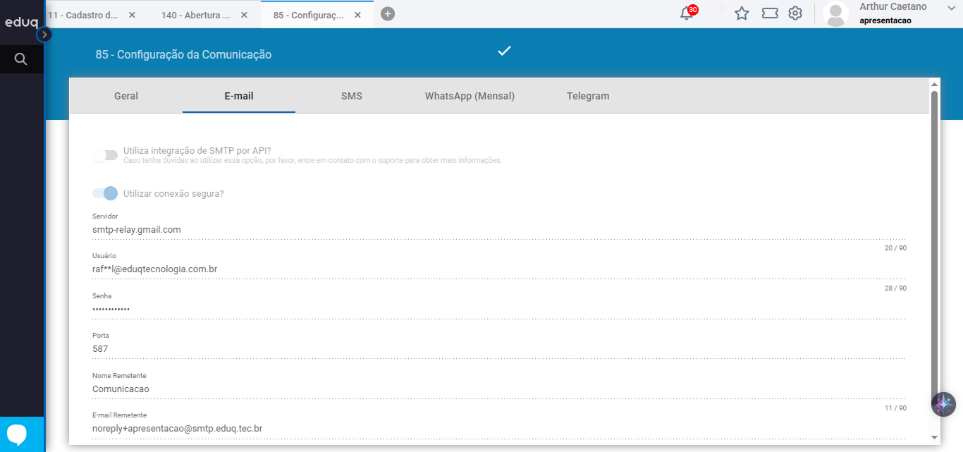Click the E-mail Remetente field
Screen dimensions: 963x452
499,429
